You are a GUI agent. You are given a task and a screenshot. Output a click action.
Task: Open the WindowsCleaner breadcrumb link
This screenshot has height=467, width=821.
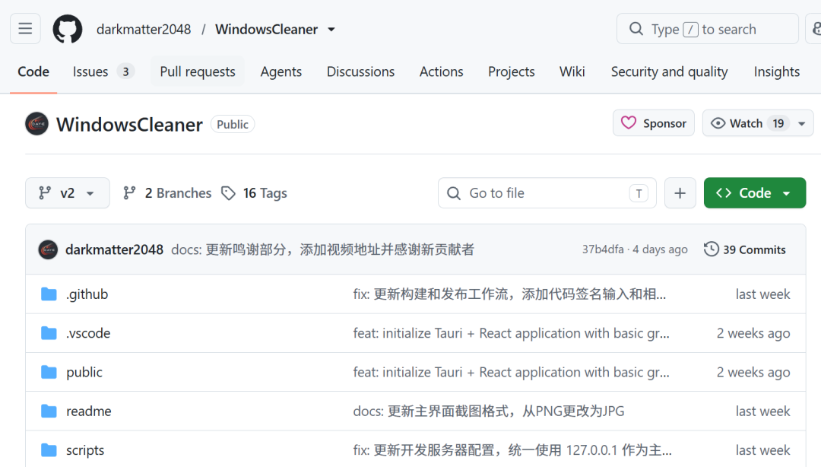pyautogui.click(x=267, y=30)
